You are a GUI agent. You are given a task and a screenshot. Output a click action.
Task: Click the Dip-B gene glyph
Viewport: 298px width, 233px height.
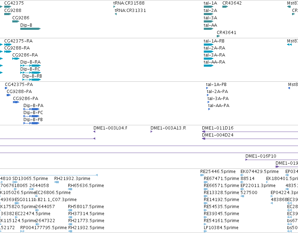[30, 29]
